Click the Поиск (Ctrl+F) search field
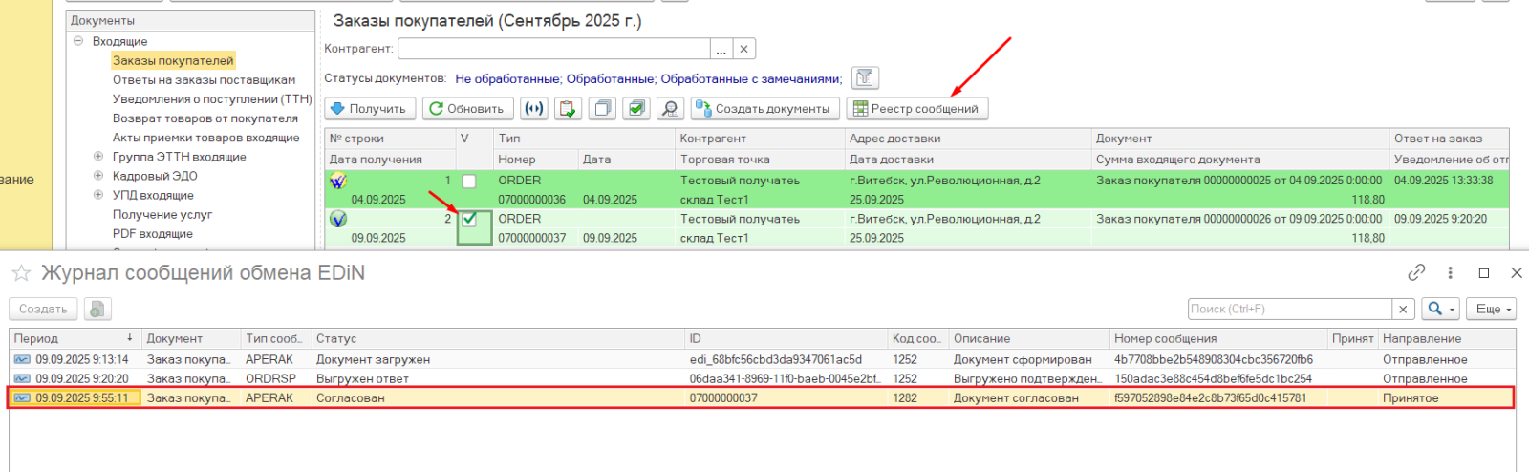This screenshot has height=472, width=1529. click(1288, 310)
